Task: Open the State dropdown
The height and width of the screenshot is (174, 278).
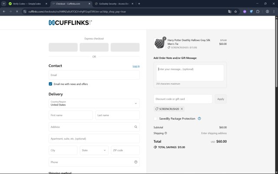Action: (94, 150)
